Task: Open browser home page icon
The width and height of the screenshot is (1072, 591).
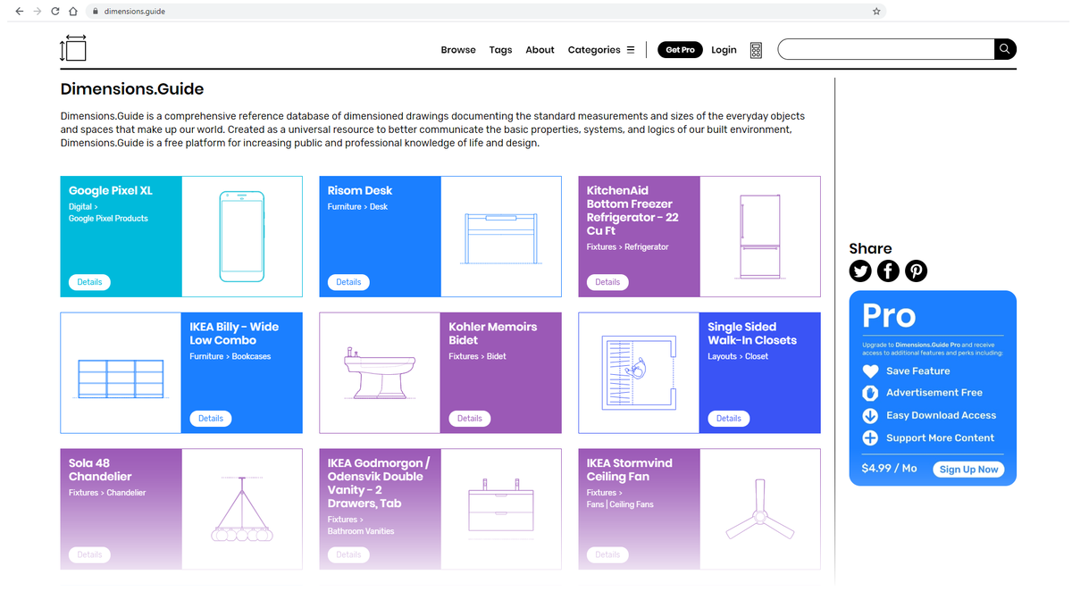Action: 73,11
